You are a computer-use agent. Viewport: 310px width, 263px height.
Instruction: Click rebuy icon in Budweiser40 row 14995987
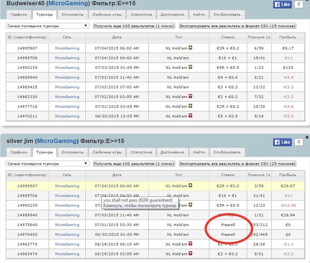click(x=190, y=48)
